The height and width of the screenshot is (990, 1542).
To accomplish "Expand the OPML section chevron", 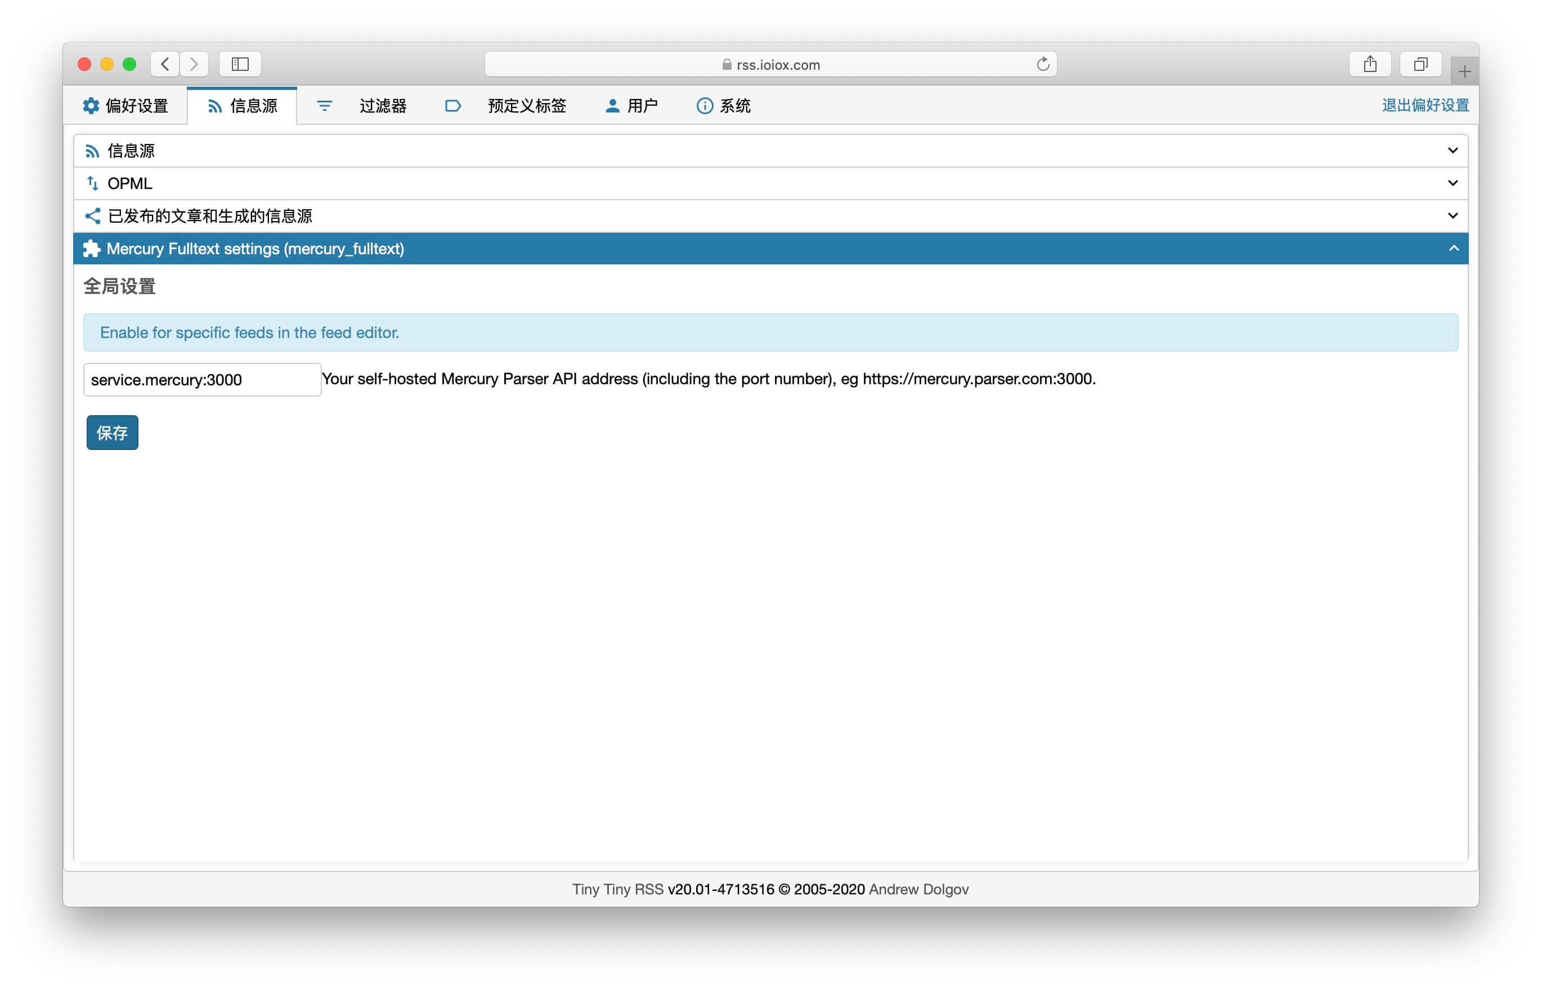I will pyautogui.click(x=1452, y=183).
